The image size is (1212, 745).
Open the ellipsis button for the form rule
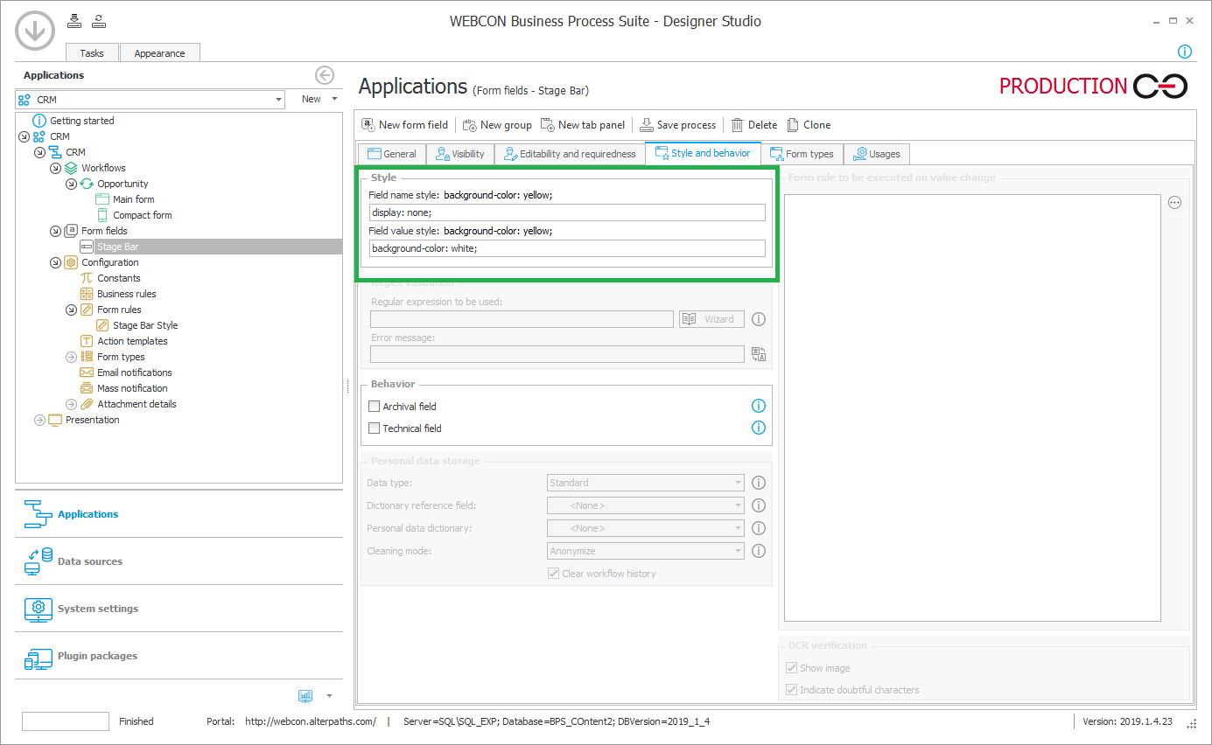[1175, 203]
